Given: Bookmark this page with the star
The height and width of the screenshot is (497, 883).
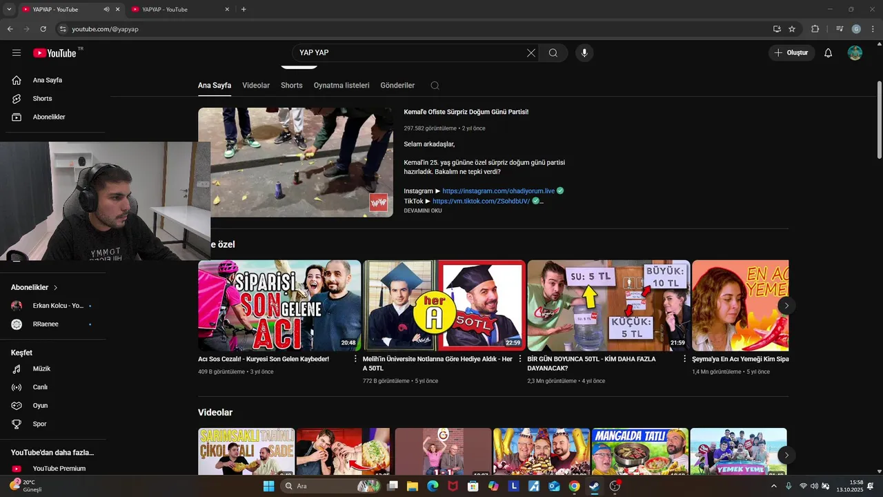Looking at the screenshot, I should pos(792,29).
